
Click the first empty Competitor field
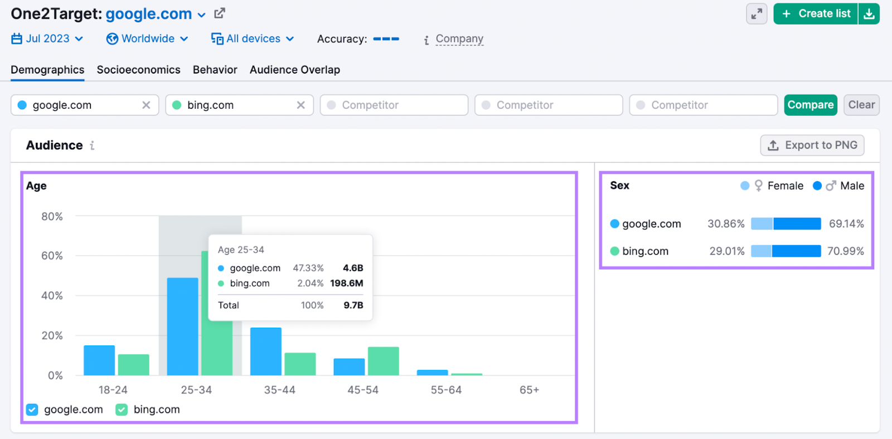click(x=394, y=105)
